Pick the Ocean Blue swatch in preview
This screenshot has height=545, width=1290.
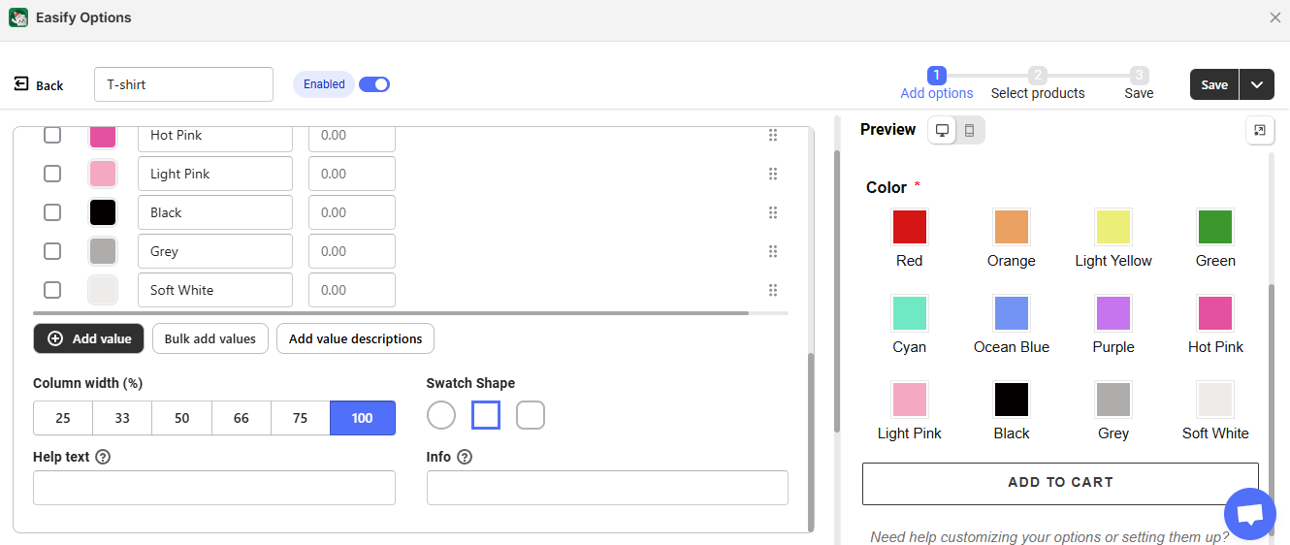click(x=1012, y=313)
